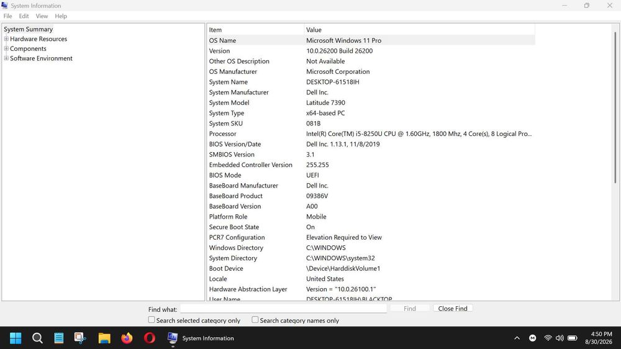The width and height of the screenshot is (621, 349).
Task: Click the Latitude 7390 value
Action: pyautogui.click(x=325, y=102)
